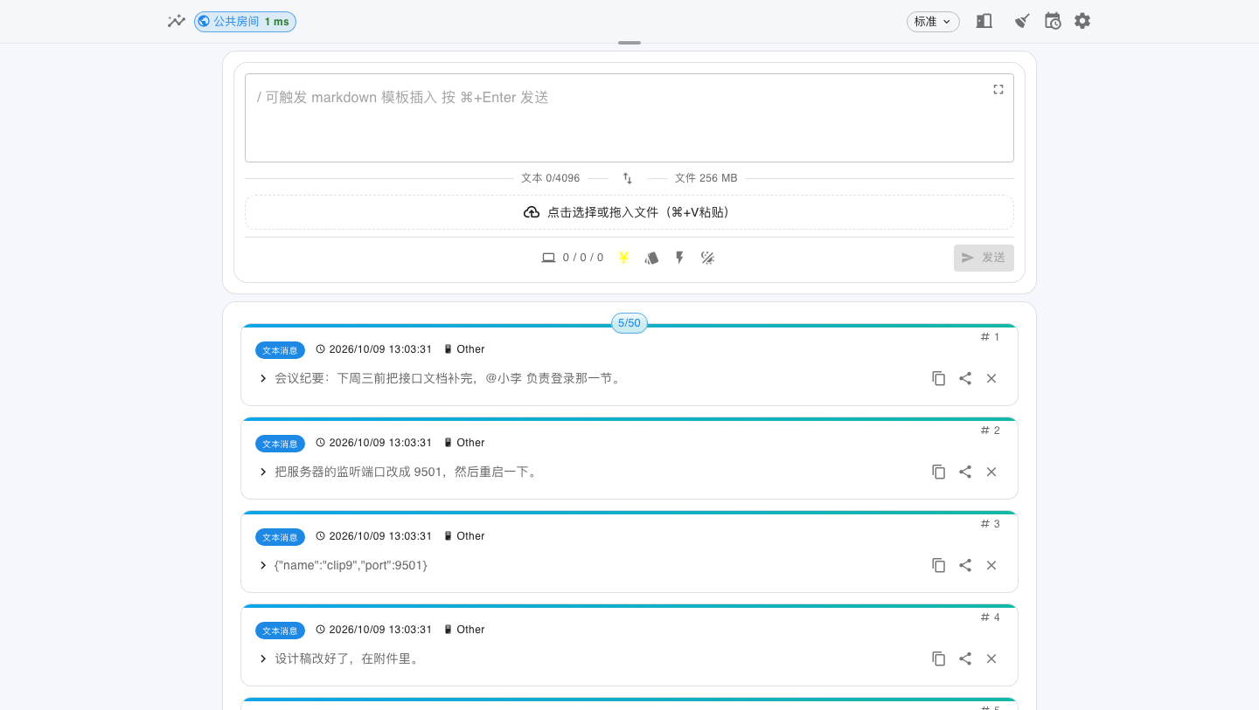Click the network stats graph icon top left
The height and width of the screenshot is (710, 1259).
tap(177, 21)
